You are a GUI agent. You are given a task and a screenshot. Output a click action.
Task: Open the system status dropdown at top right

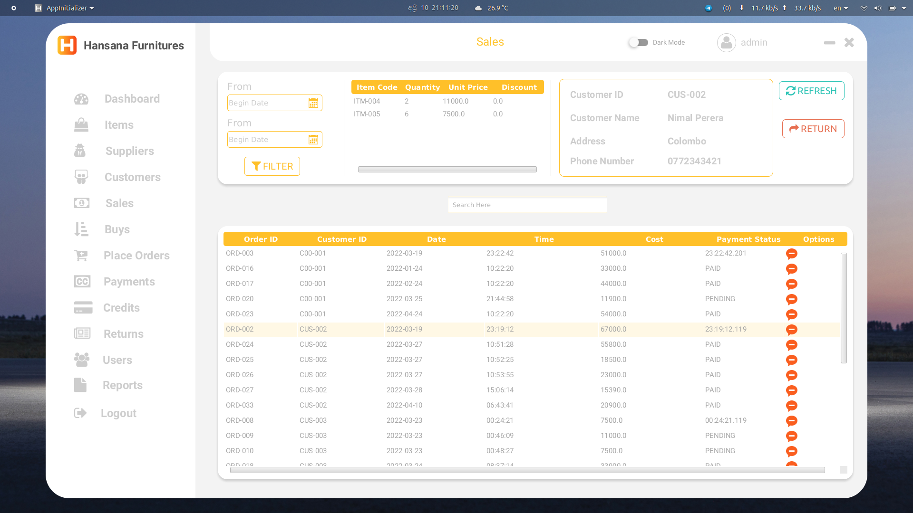point(904,8)
